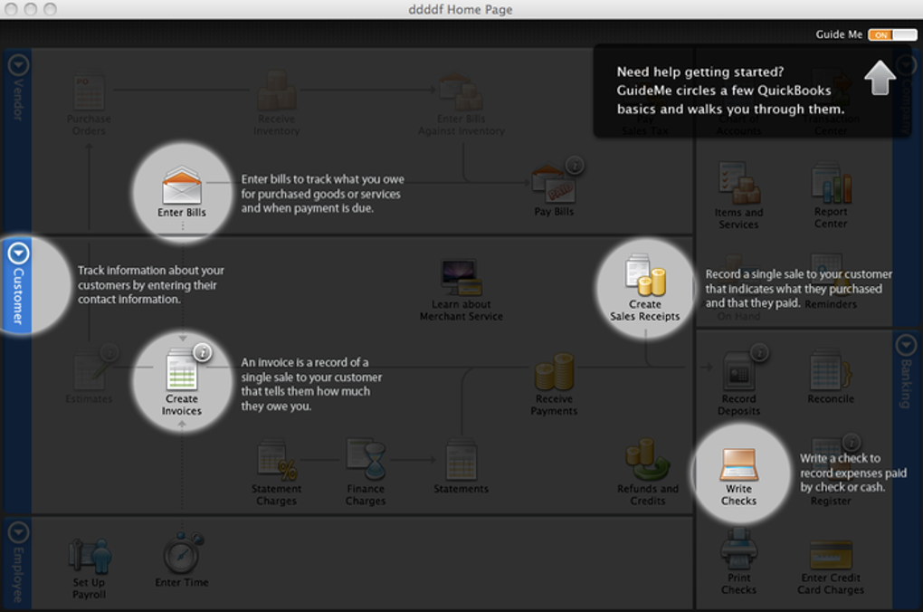
Task: Open the Refunds and Credits icon
Action: [648, 459]
